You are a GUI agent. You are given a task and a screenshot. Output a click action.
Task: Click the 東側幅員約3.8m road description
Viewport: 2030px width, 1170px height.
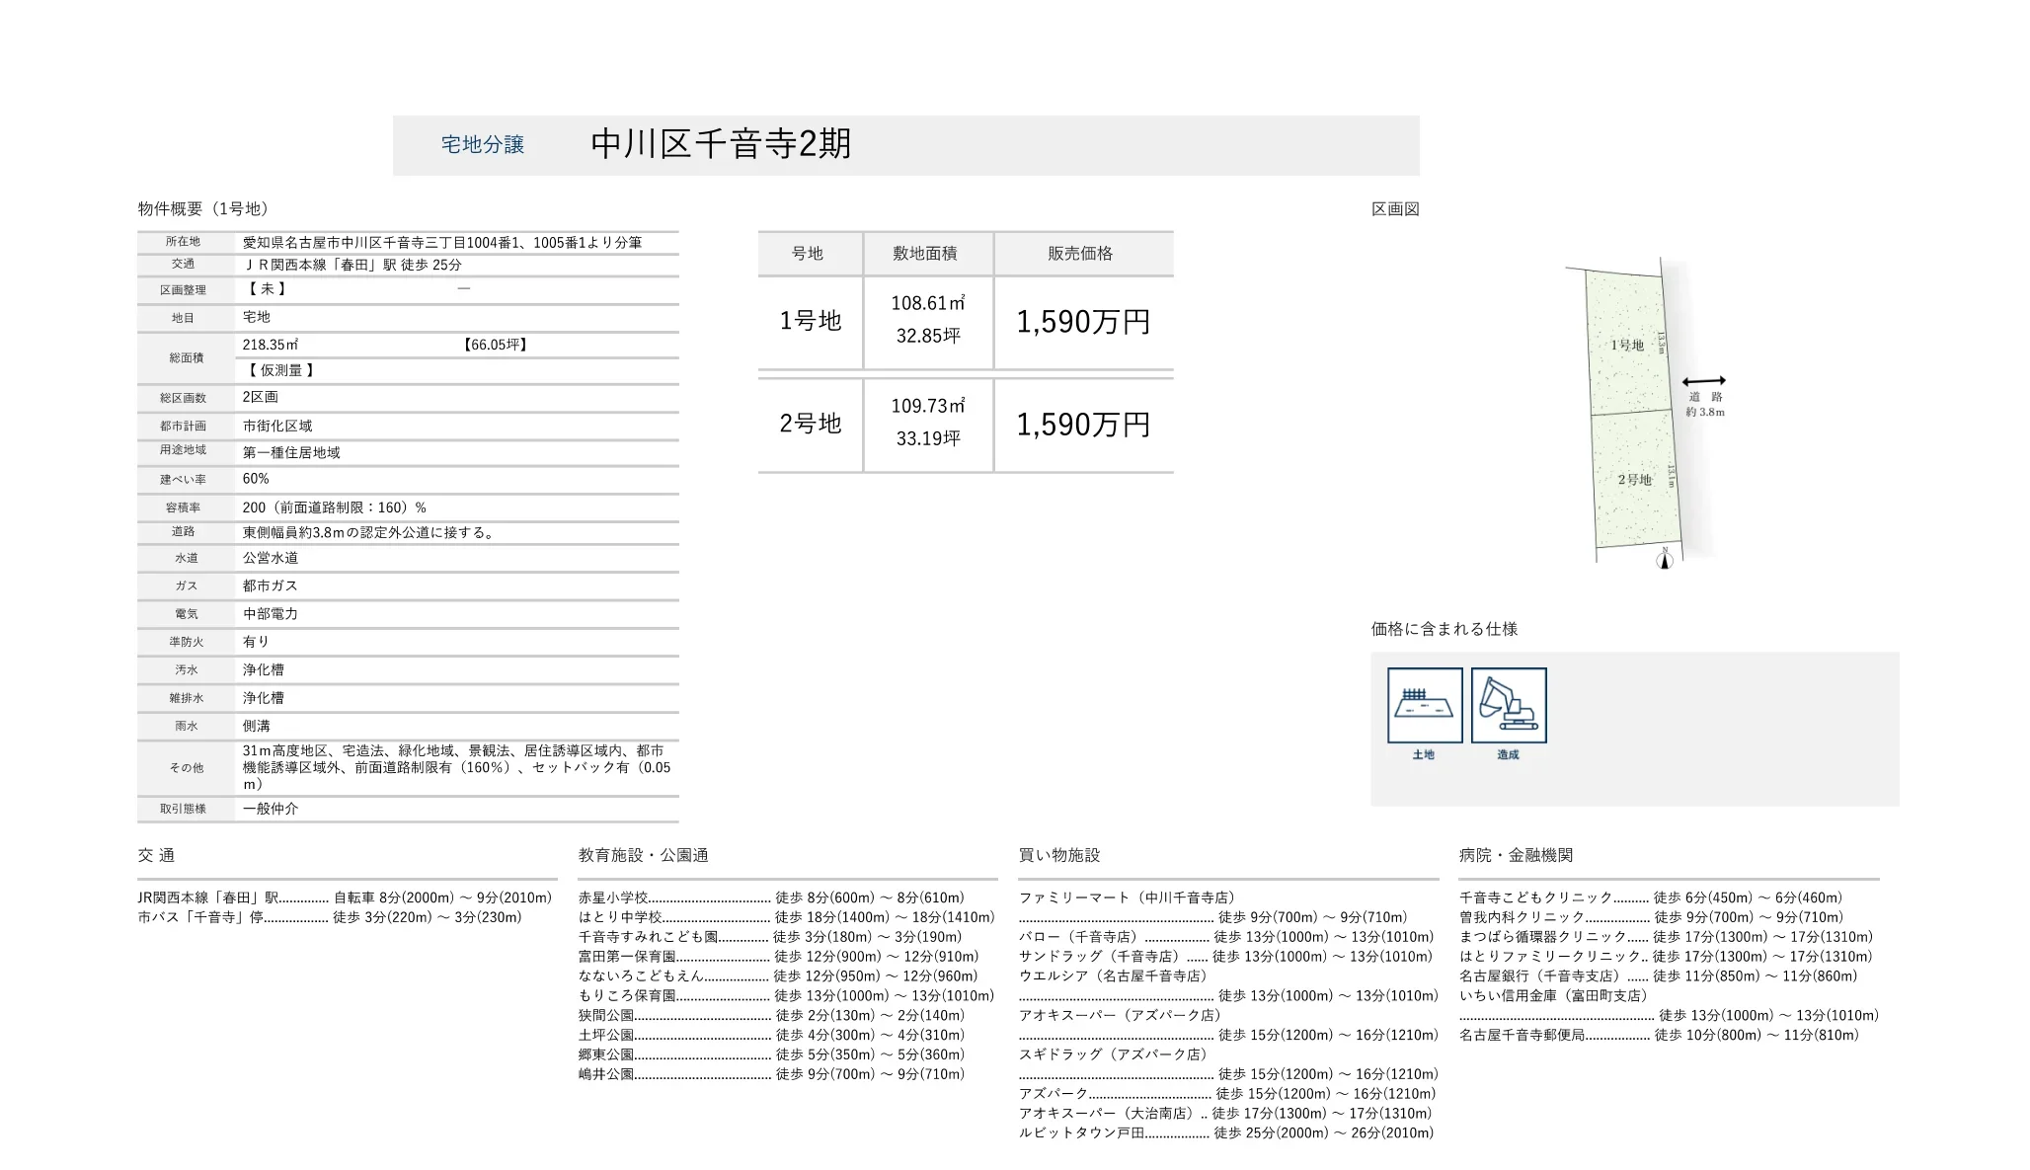[x=368, y=532]
